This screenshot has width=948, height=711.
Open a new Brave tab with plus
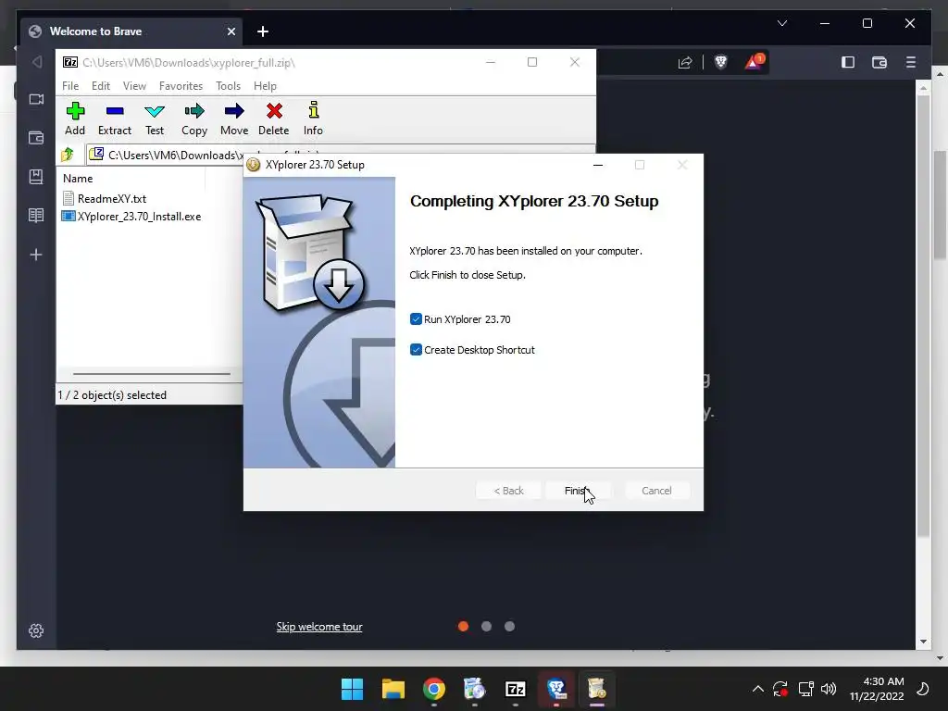[x=262, y=31]
